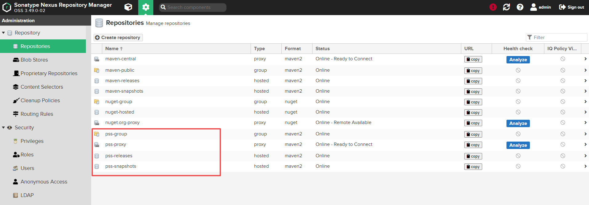Copy URL of maven-snapshots
The width and height of the screenshot is (589, 205).
pyautogui.click(x=473, y=92)
